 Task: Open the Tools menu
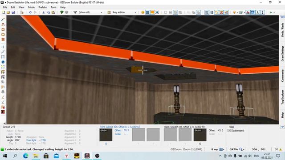pos(53,7)
